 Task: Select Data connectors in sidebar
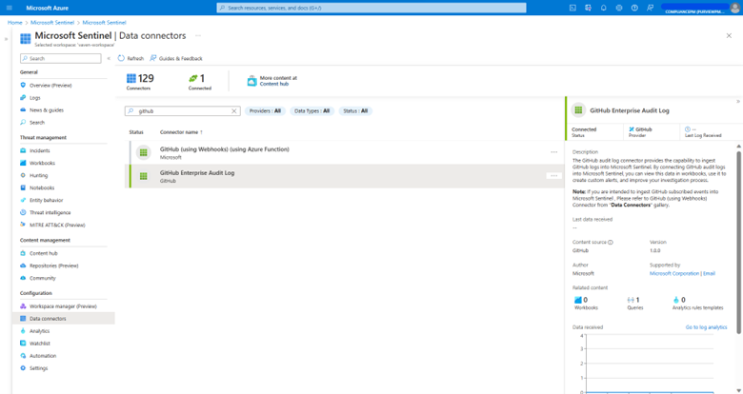pos(64,318)
